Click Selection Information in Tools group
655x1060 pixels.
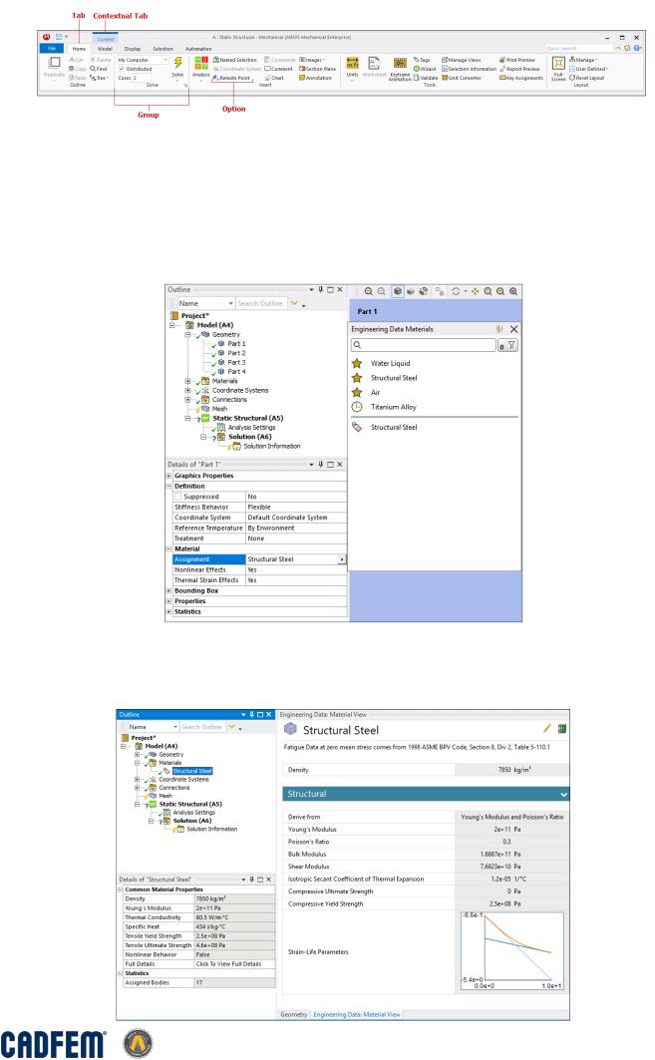(x=470, y=69)
